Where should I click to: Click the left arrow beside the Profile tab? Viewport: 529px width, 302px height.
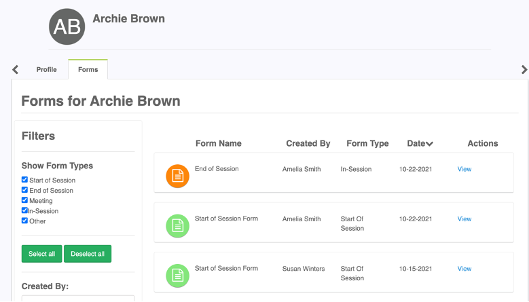point(15,69)
